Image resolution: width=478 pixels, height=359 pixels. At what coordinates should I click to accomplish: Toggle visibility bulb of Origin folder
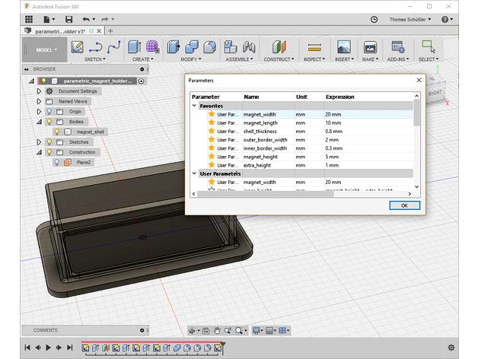pos(49,112)
